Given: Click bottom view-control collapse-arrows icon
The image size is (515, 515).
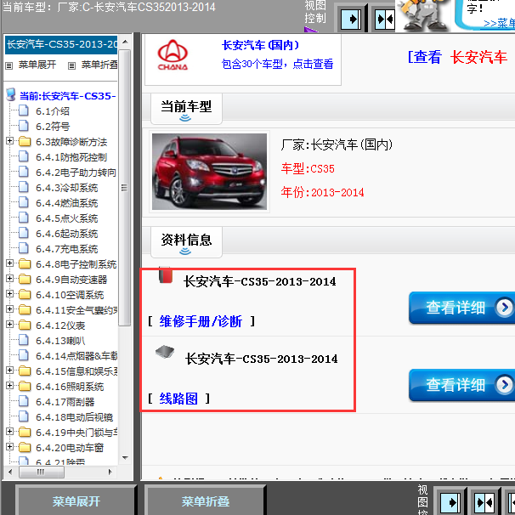Looking at the screenshot, I should pos(484,502).
